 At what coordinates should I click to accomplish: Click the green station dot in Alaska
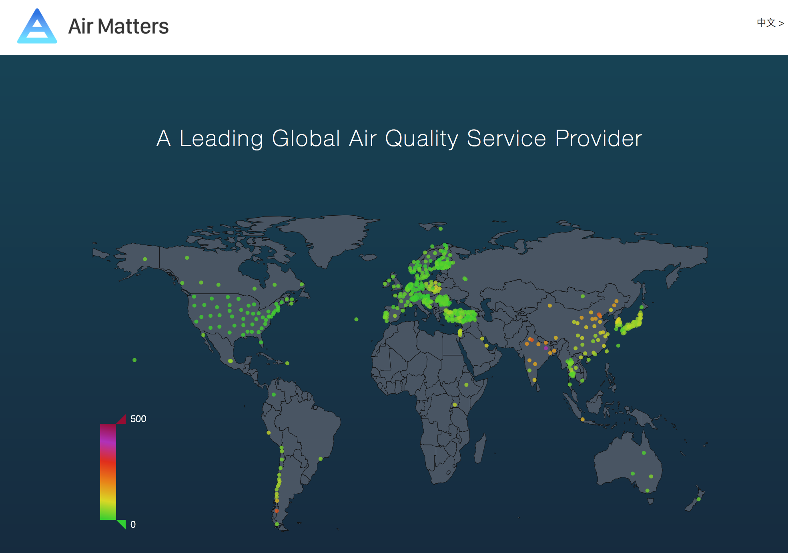pos(145,259)
